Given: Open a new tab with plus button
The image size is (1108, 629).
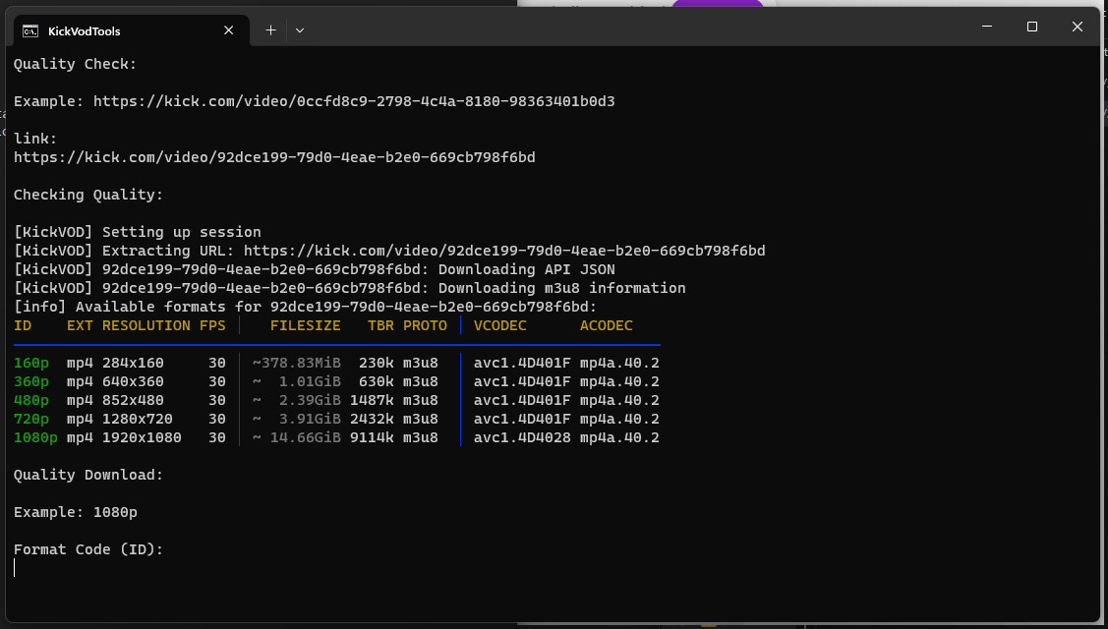Looking at the screenshot, I should click(270, 30).
